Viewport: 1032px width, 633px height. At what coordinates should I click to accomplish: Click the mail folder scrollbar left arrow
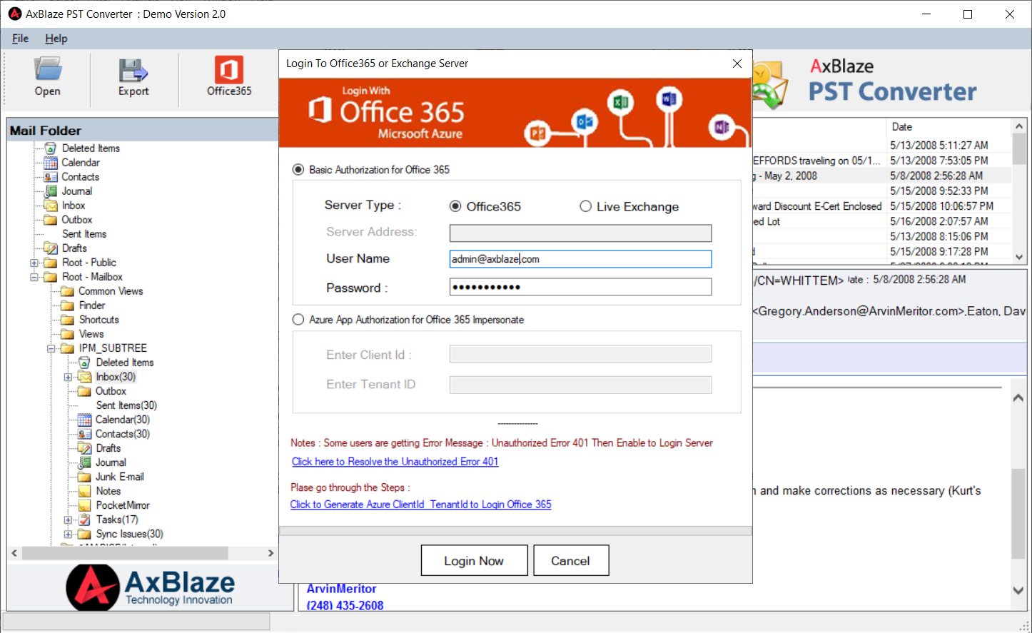coord(14,553)
